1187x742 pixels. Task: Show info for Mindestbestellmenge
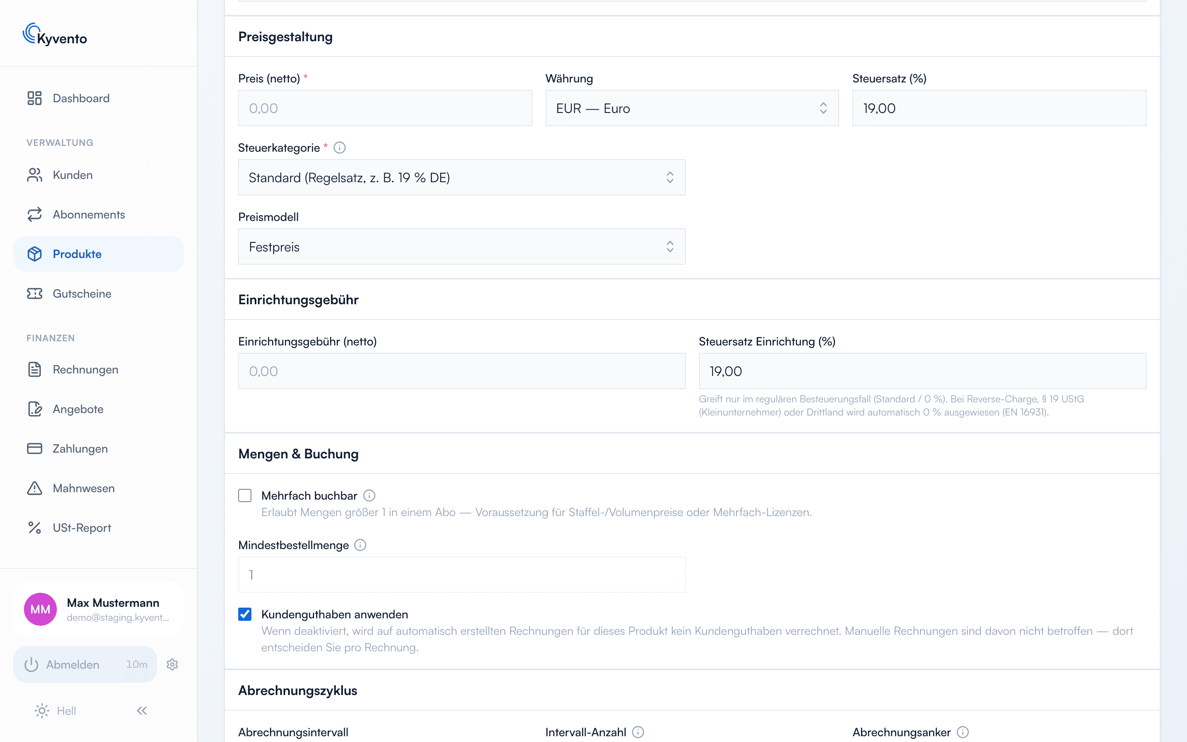360,545
